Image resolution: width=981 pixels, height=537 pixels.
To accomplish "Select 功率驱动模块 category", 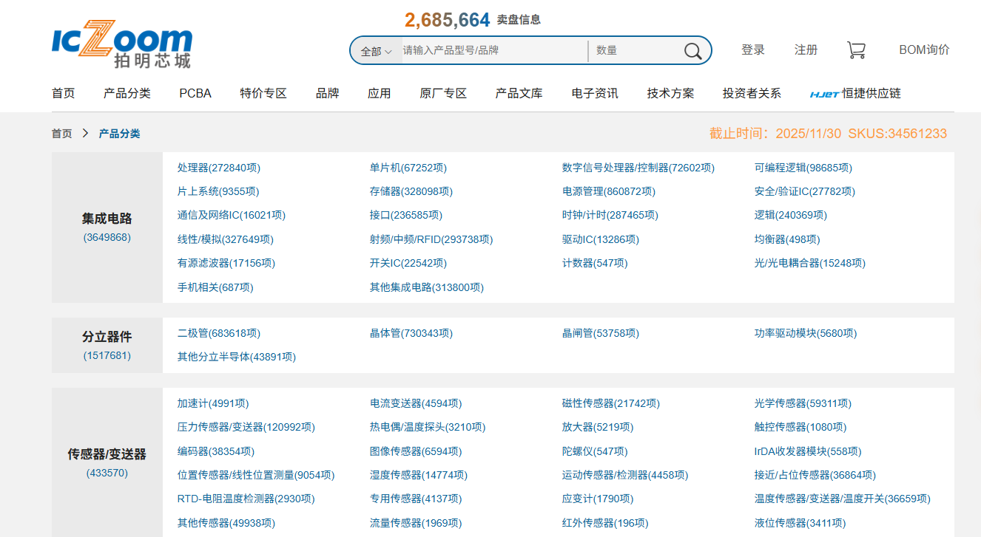I will [x=806, y=333].
